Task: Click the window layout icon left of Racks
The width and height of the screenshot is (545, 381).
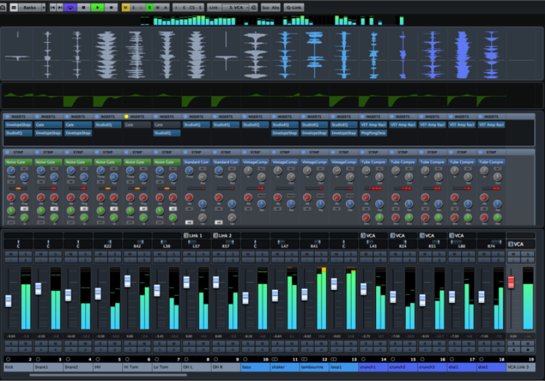Action: tap(13, 7)
